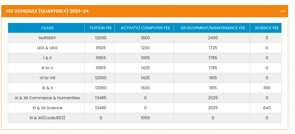Click XI & XII Commerce & Humanities cell
295x134 pixels.
click(47, 98)
